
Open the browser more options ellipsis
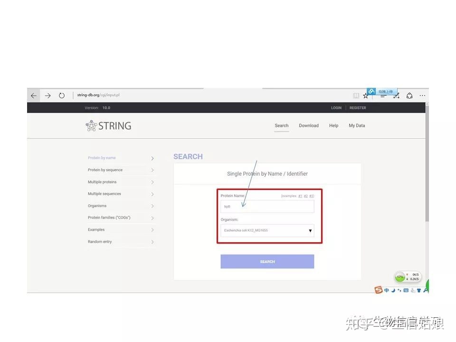(422, 95)
